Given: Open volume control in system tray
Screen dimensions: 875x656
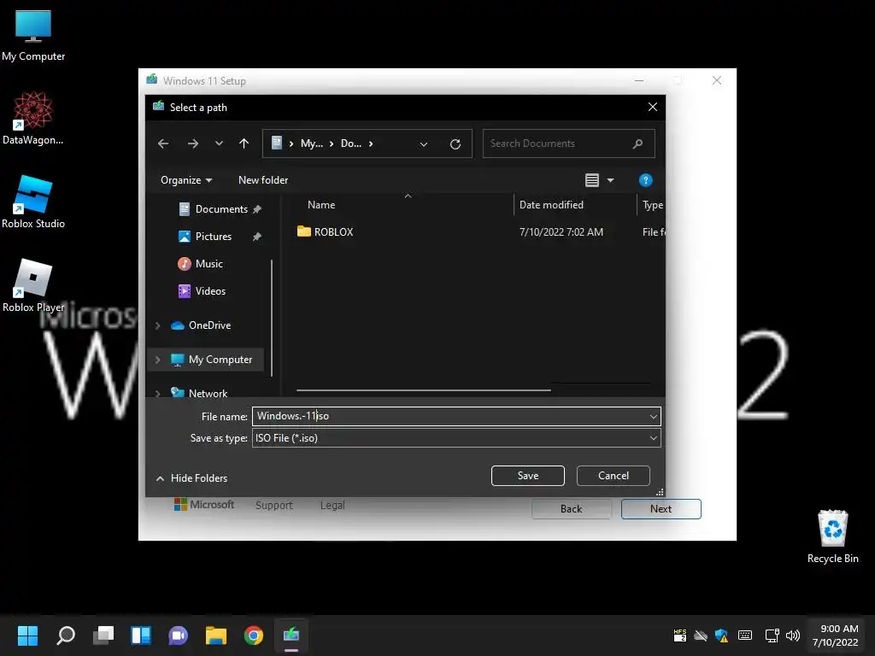Looking at the screenshot, I should (x=792, y=635).
